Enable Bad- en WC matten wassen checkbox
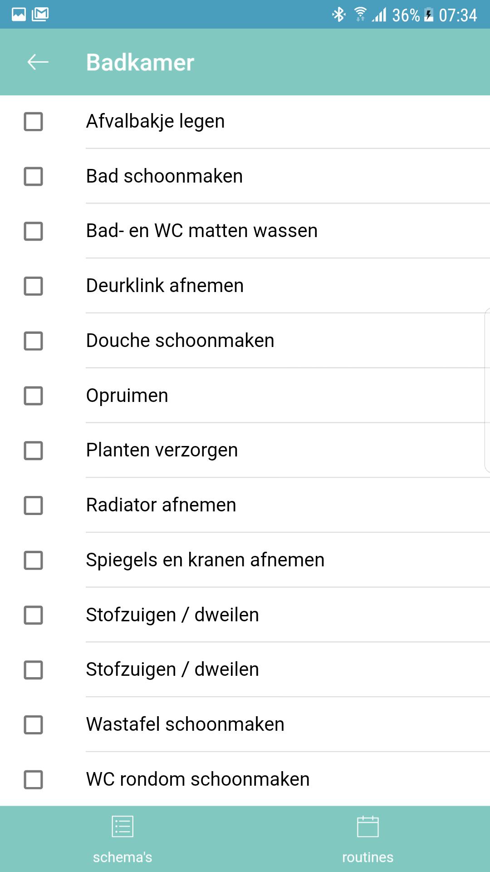 point(33,231)
